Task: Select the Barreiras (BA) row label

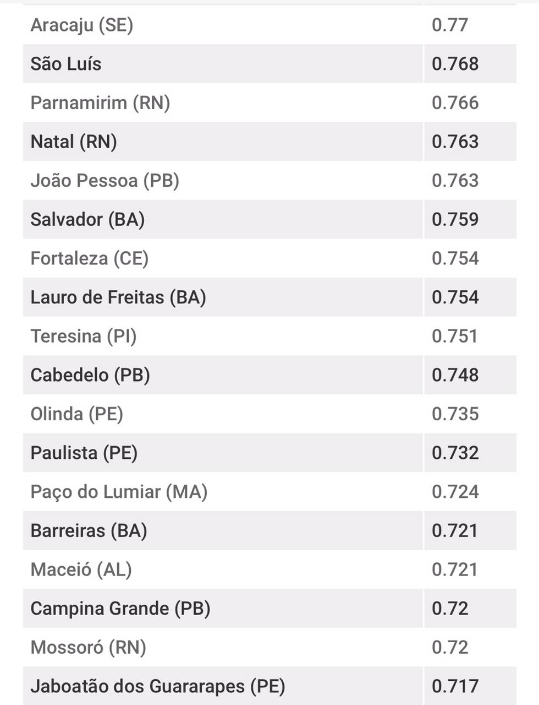Action: coord(89,531)
